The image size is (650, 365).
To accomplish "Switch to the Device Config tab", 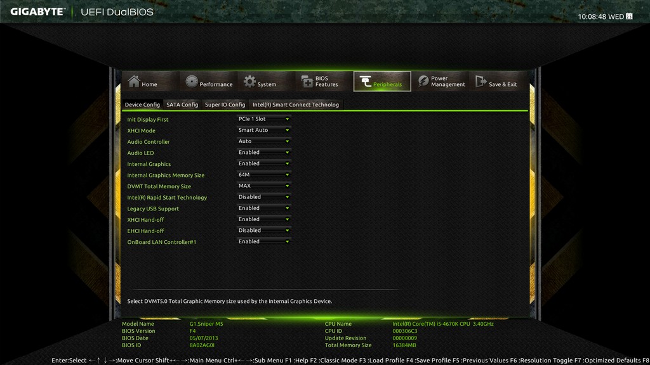I will point(142,105).
